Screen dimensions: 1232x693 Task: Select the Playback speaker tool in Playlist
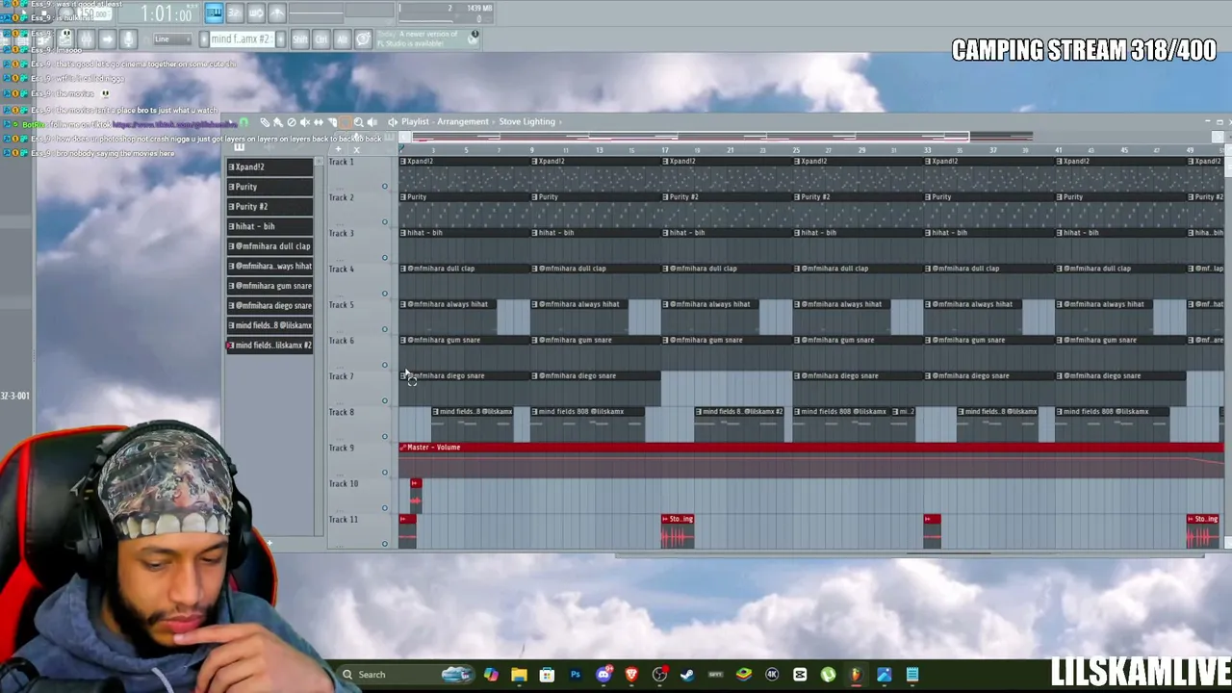[x=372, y=122]
